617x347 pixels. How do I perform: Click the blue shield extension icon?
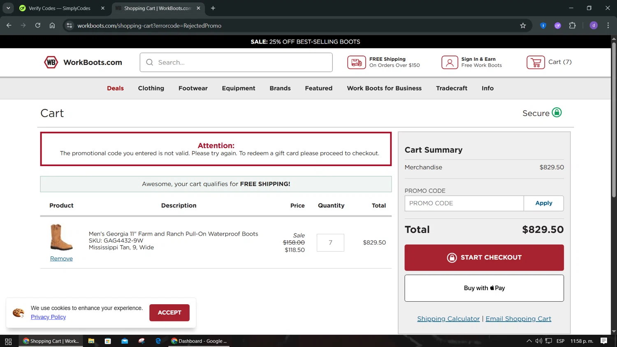coord(543,25)
